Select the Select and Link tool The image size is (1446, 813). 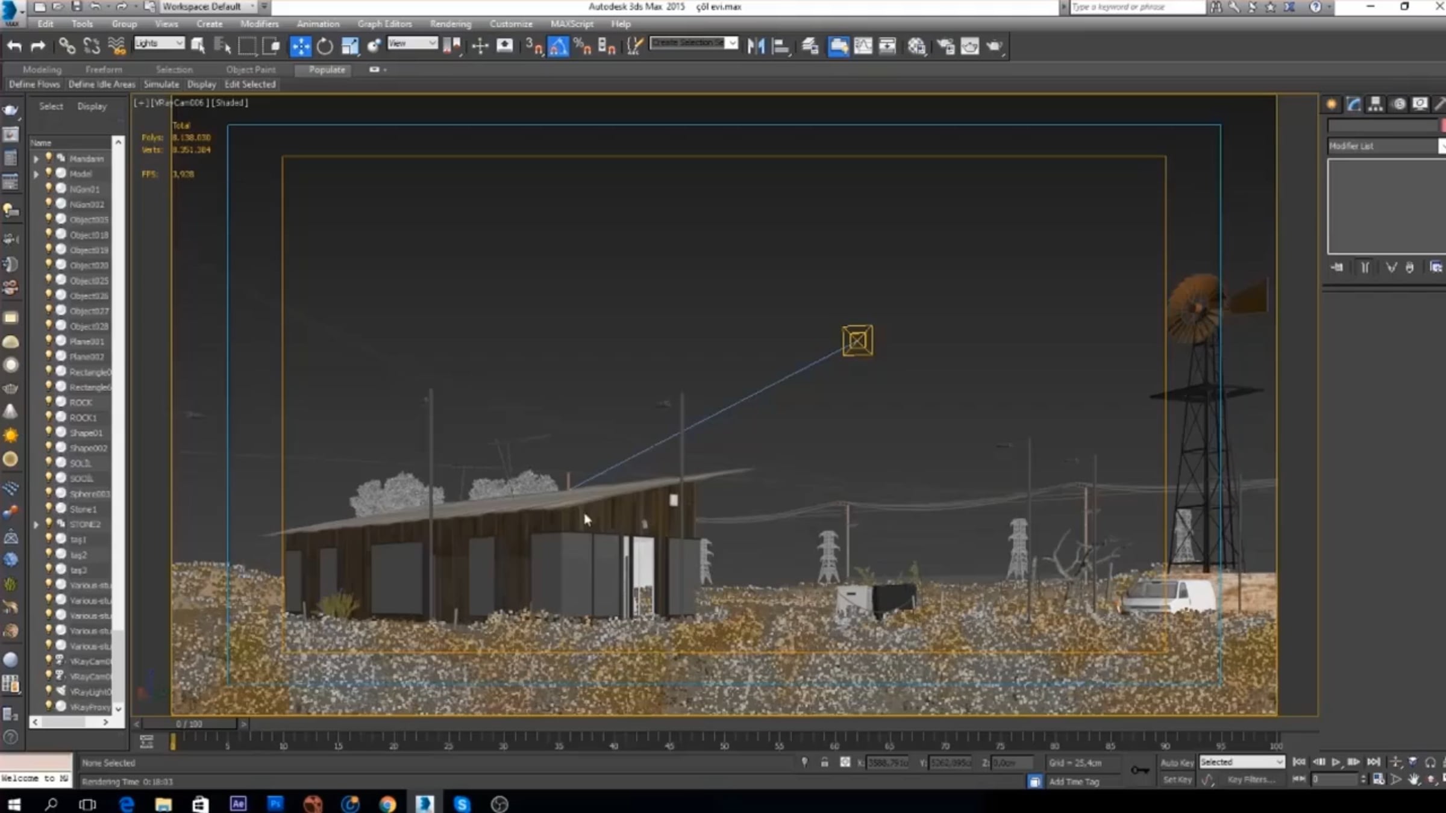pyautogui.click(x=66, y=46)
